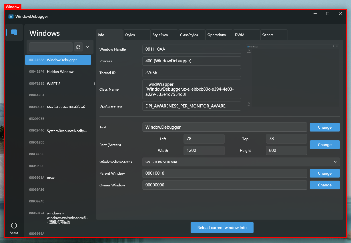Switch to the Styles tab

coord(137,35)
